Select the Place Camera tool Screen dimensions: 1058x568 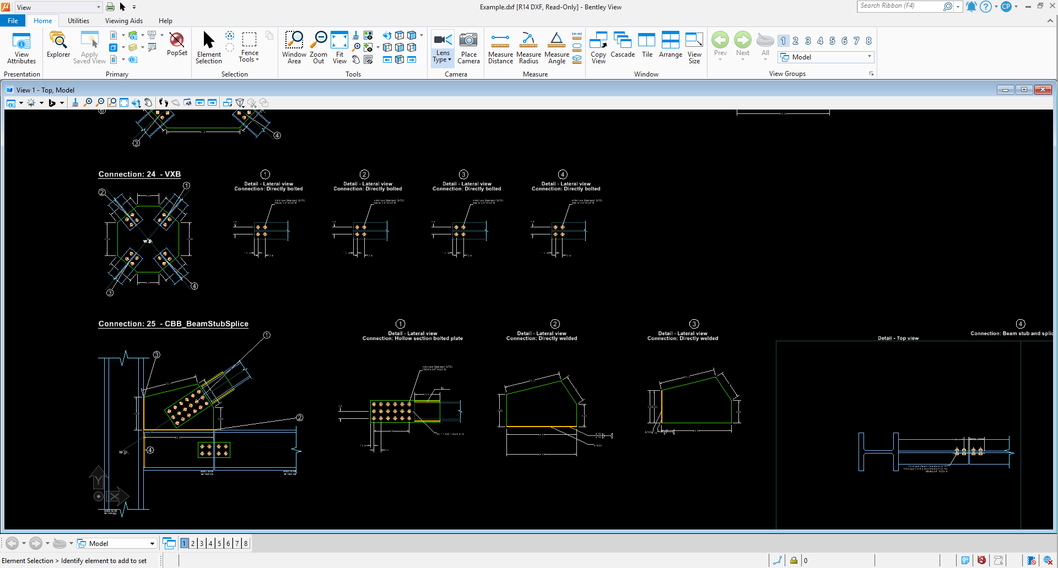point(468,47)
